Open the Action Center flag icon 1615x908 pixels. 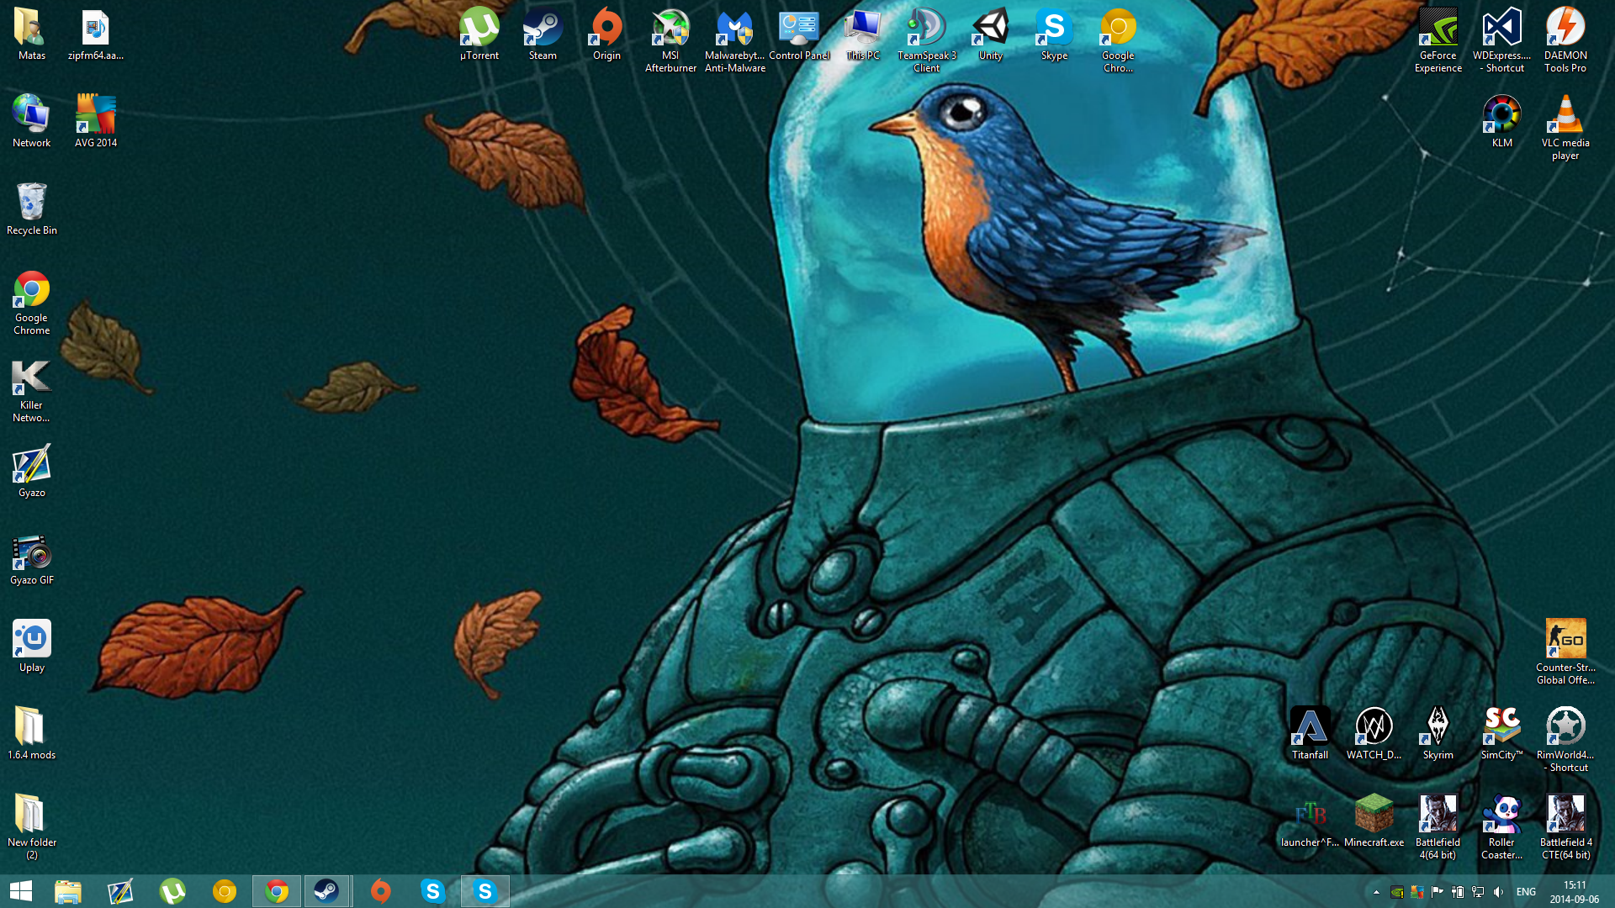(x=1438, y=892)
